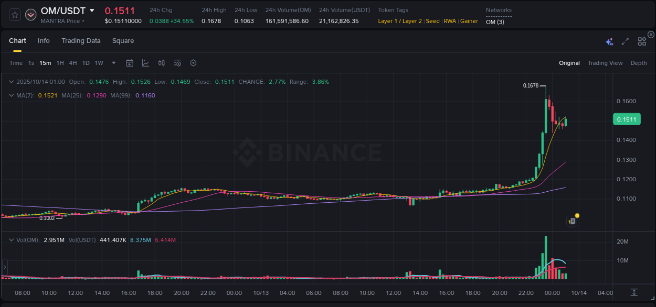Switch to Trading View chart mode
The width and height of the screenshot is (656, 307).
click(605, 63)
